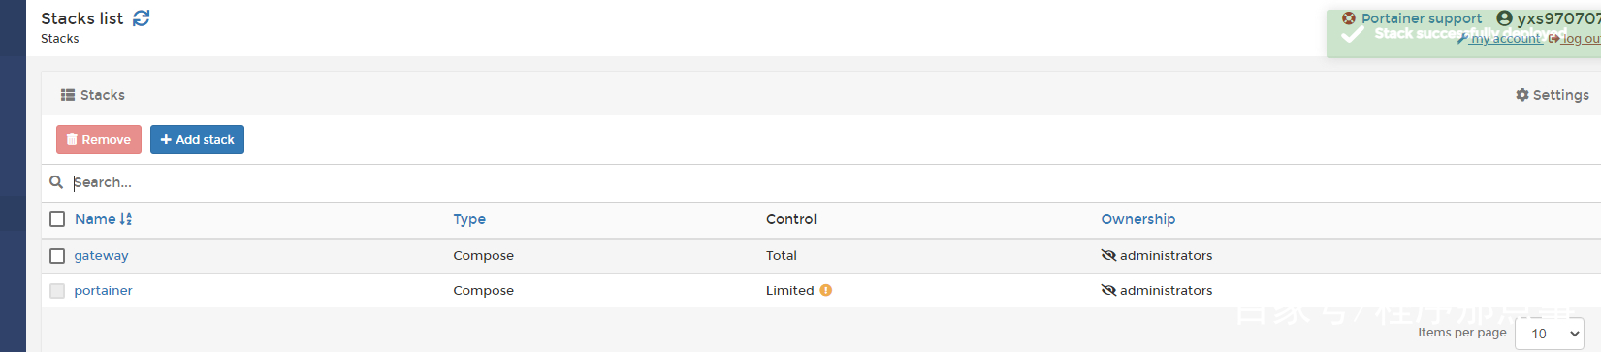Viewport: 1601px width, 352px height.
Task: Open the Items per page dropdown
Action: (x=1549, y=334)
